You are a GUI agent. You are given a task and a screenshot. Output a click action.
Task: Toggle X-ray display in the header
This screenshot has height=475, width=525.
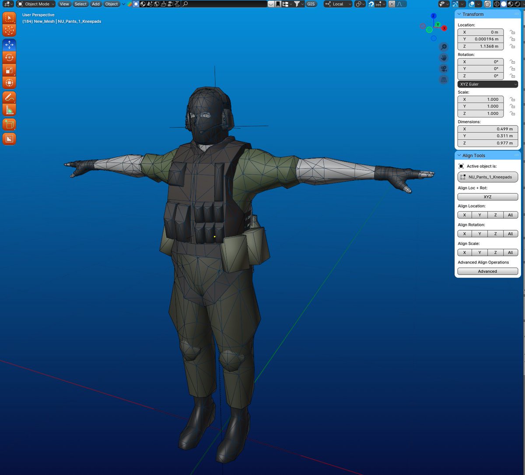[x=487, y=4]
